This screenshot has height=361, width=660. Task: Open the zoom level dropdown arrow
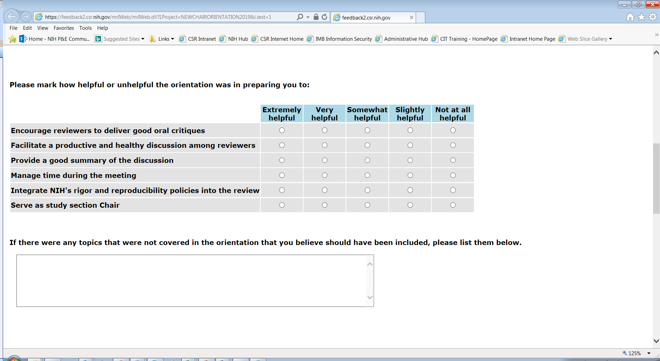pyautogui.click(x=649, y=353)
